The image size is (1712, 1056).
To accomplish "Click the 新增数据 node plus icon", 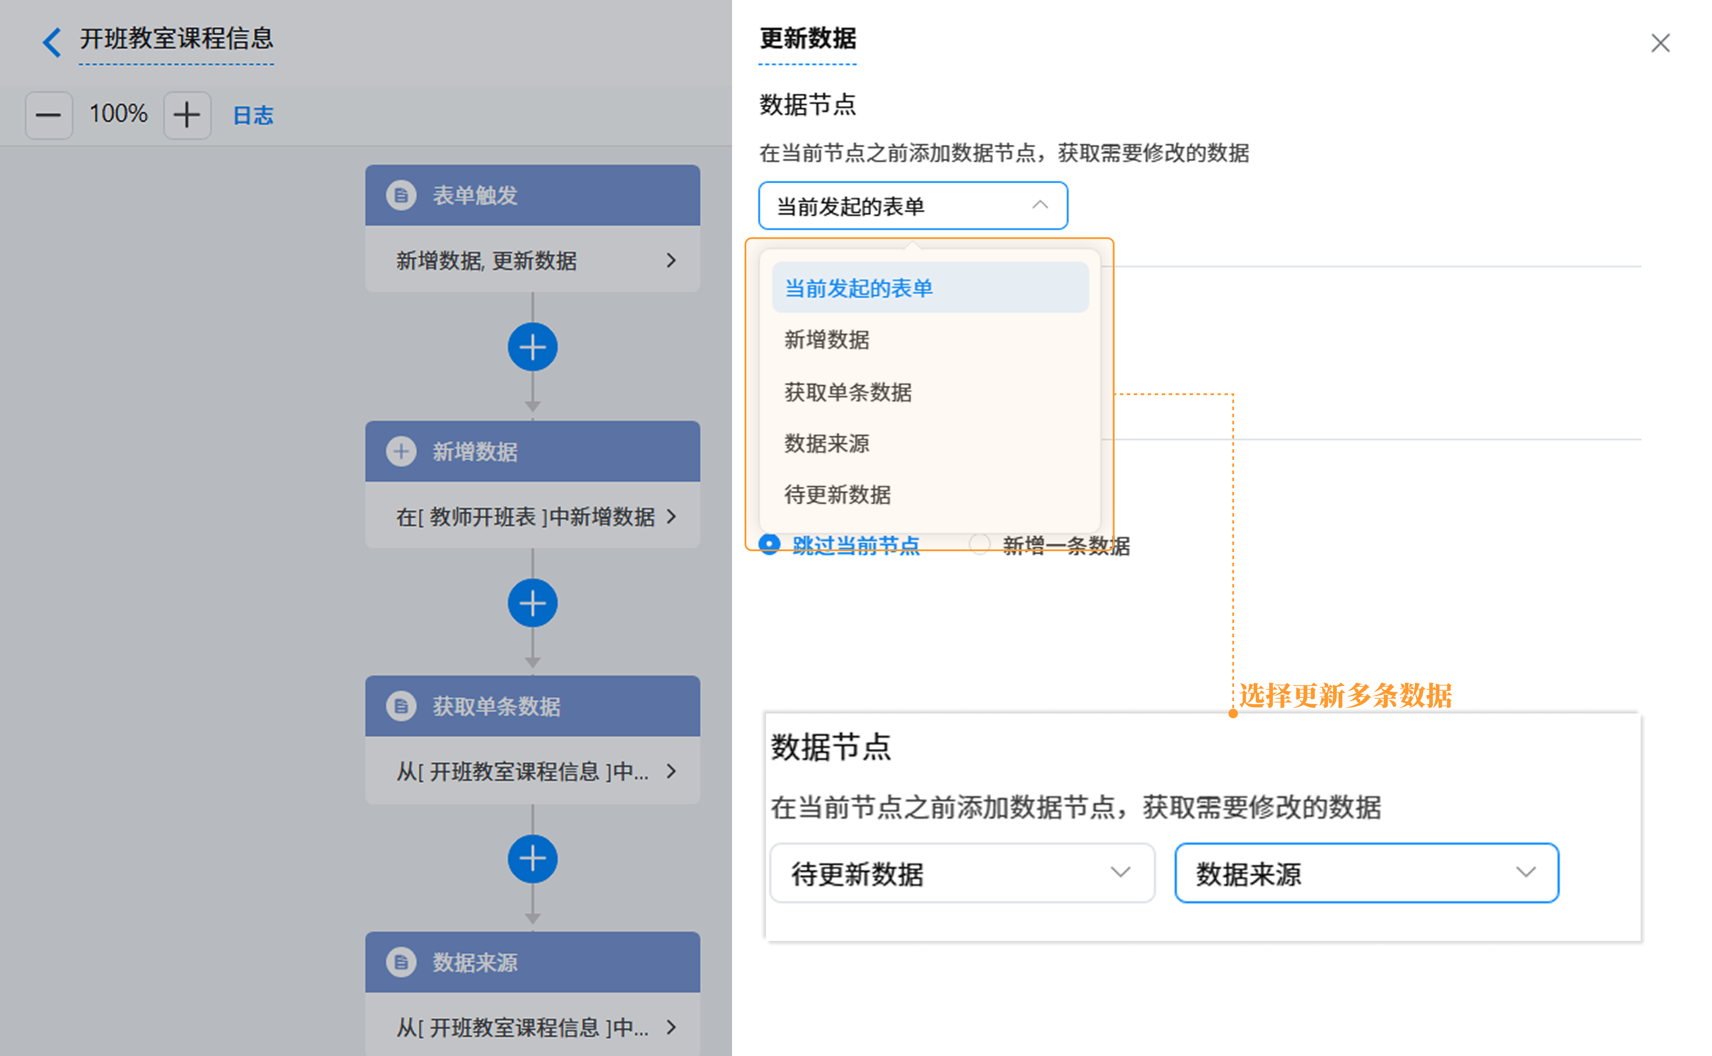I will click(x=401, y=452).
